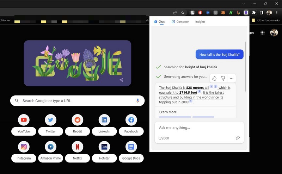The width and height of the screenshot is (282, 174).
Task: Switch to the Insights tab
Action: [200, 21]
